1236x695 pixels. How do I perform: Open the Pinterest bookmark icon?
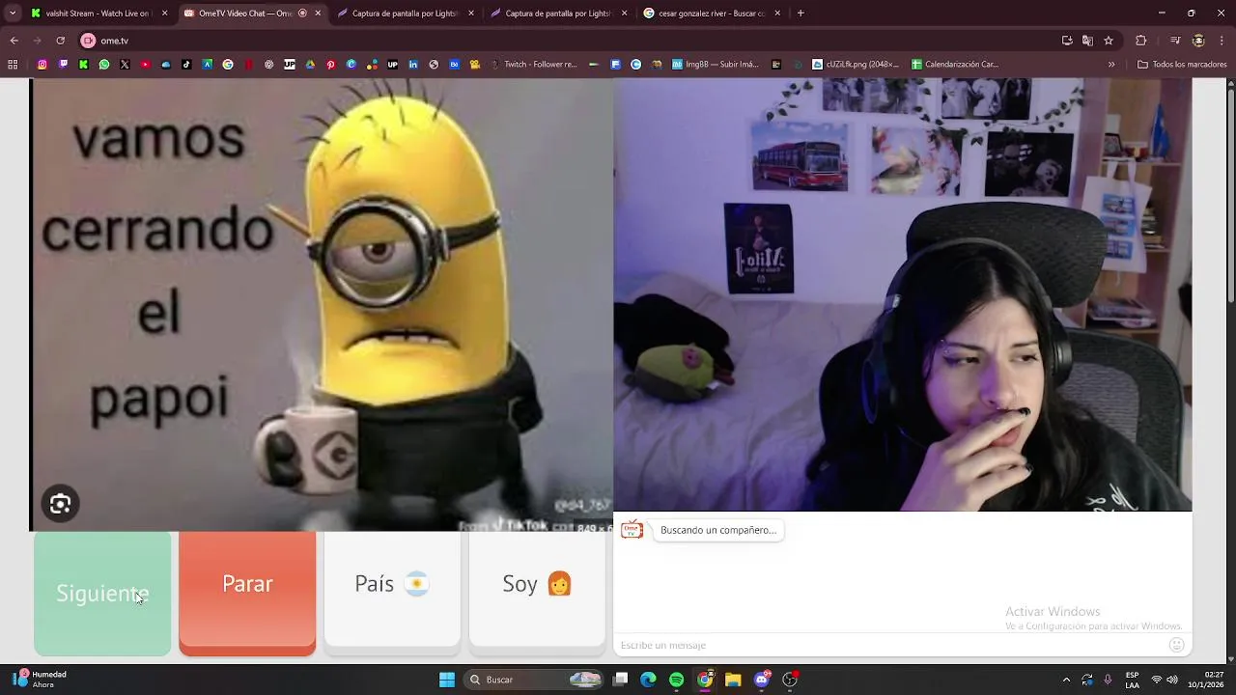(x=330, y=65)
